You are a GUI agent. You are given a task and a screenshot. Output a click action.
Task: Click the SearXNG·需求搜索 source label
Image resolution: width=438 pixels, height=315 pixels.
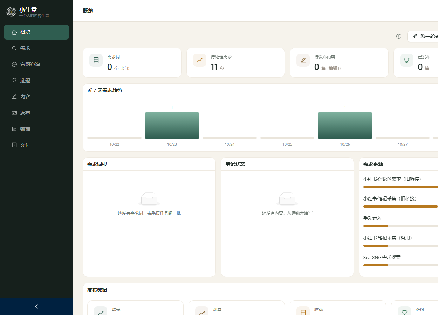tap(382, 257)
